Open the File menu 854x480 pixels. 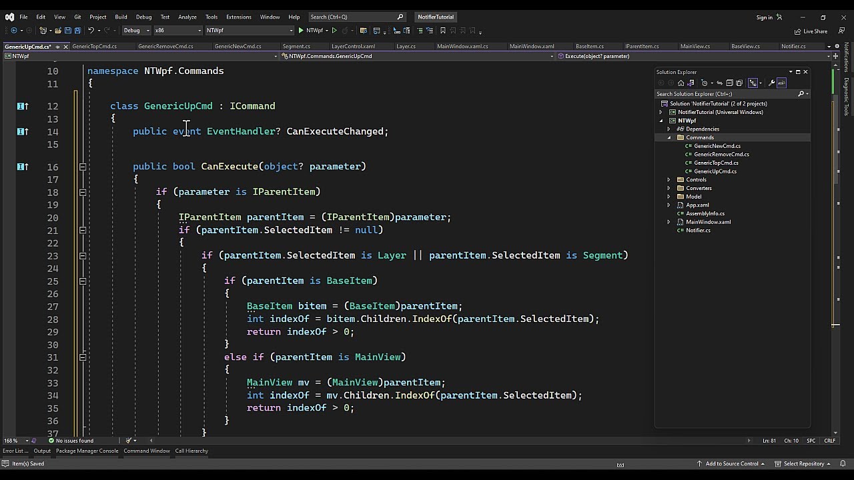pyautogui.click(x=23, y=17)
